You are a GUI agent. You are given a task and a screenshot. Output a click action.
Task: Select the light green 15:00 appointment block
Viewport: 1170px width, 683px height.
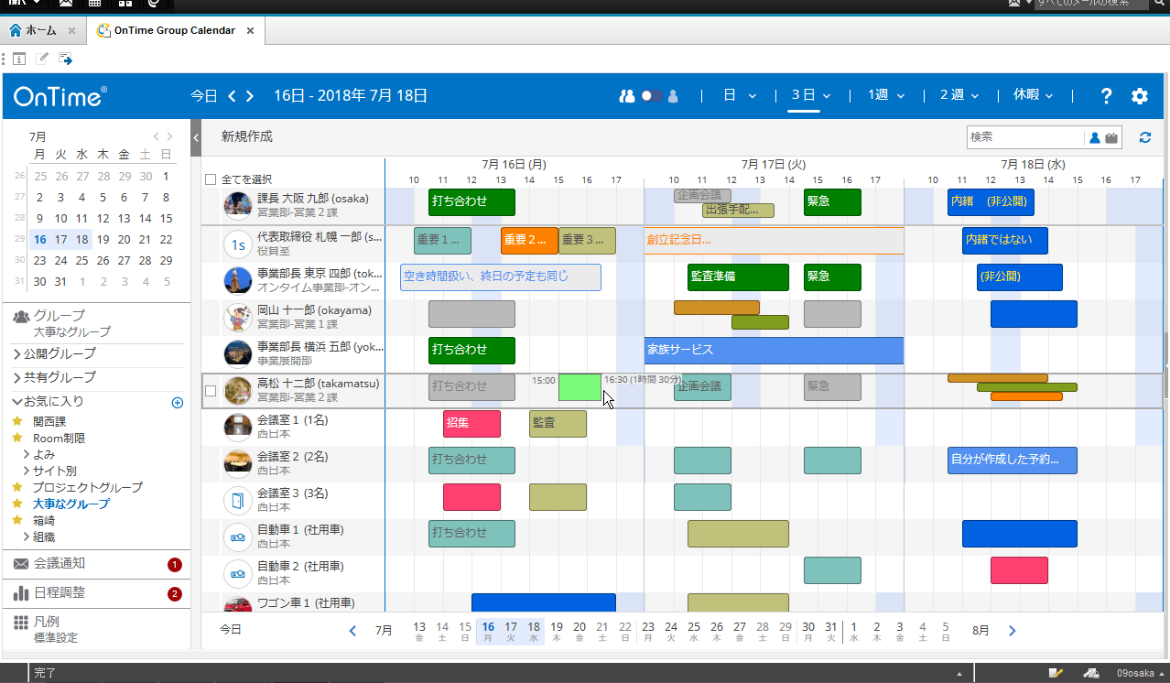pyautogui.click(x=579, y=387)
